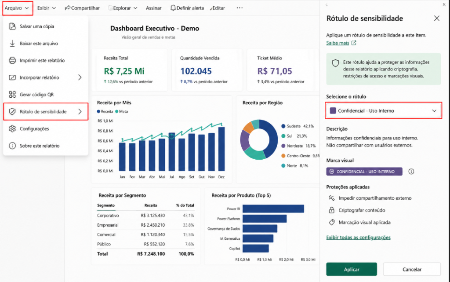Viewport: 450px width, 282px height.
Task: Open the Confidencial - Uso Interno dropdown
Action: 383,110
